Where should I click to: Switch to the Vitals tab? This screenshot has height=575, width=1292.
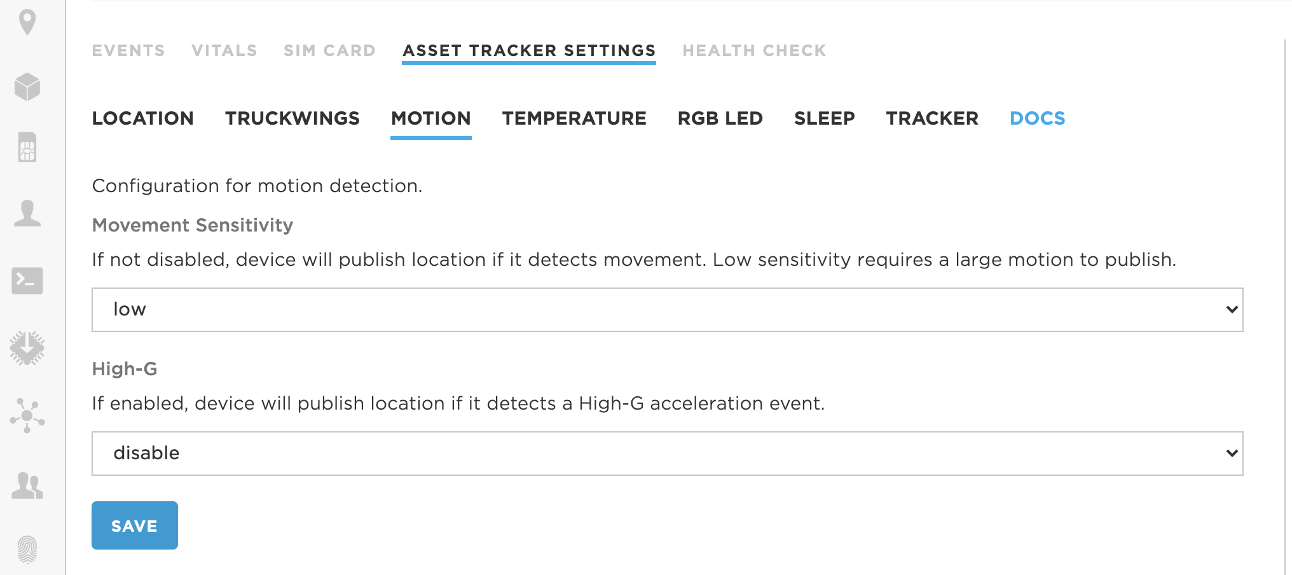(224, 51)
